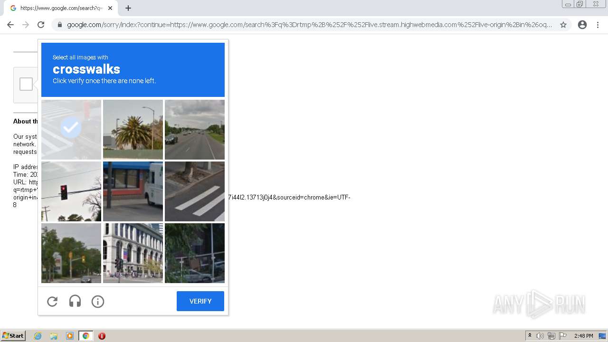Viewport: 608px width, 342px height.
Task: Switch to the google.com/search tab
Action: pos(61,8)
